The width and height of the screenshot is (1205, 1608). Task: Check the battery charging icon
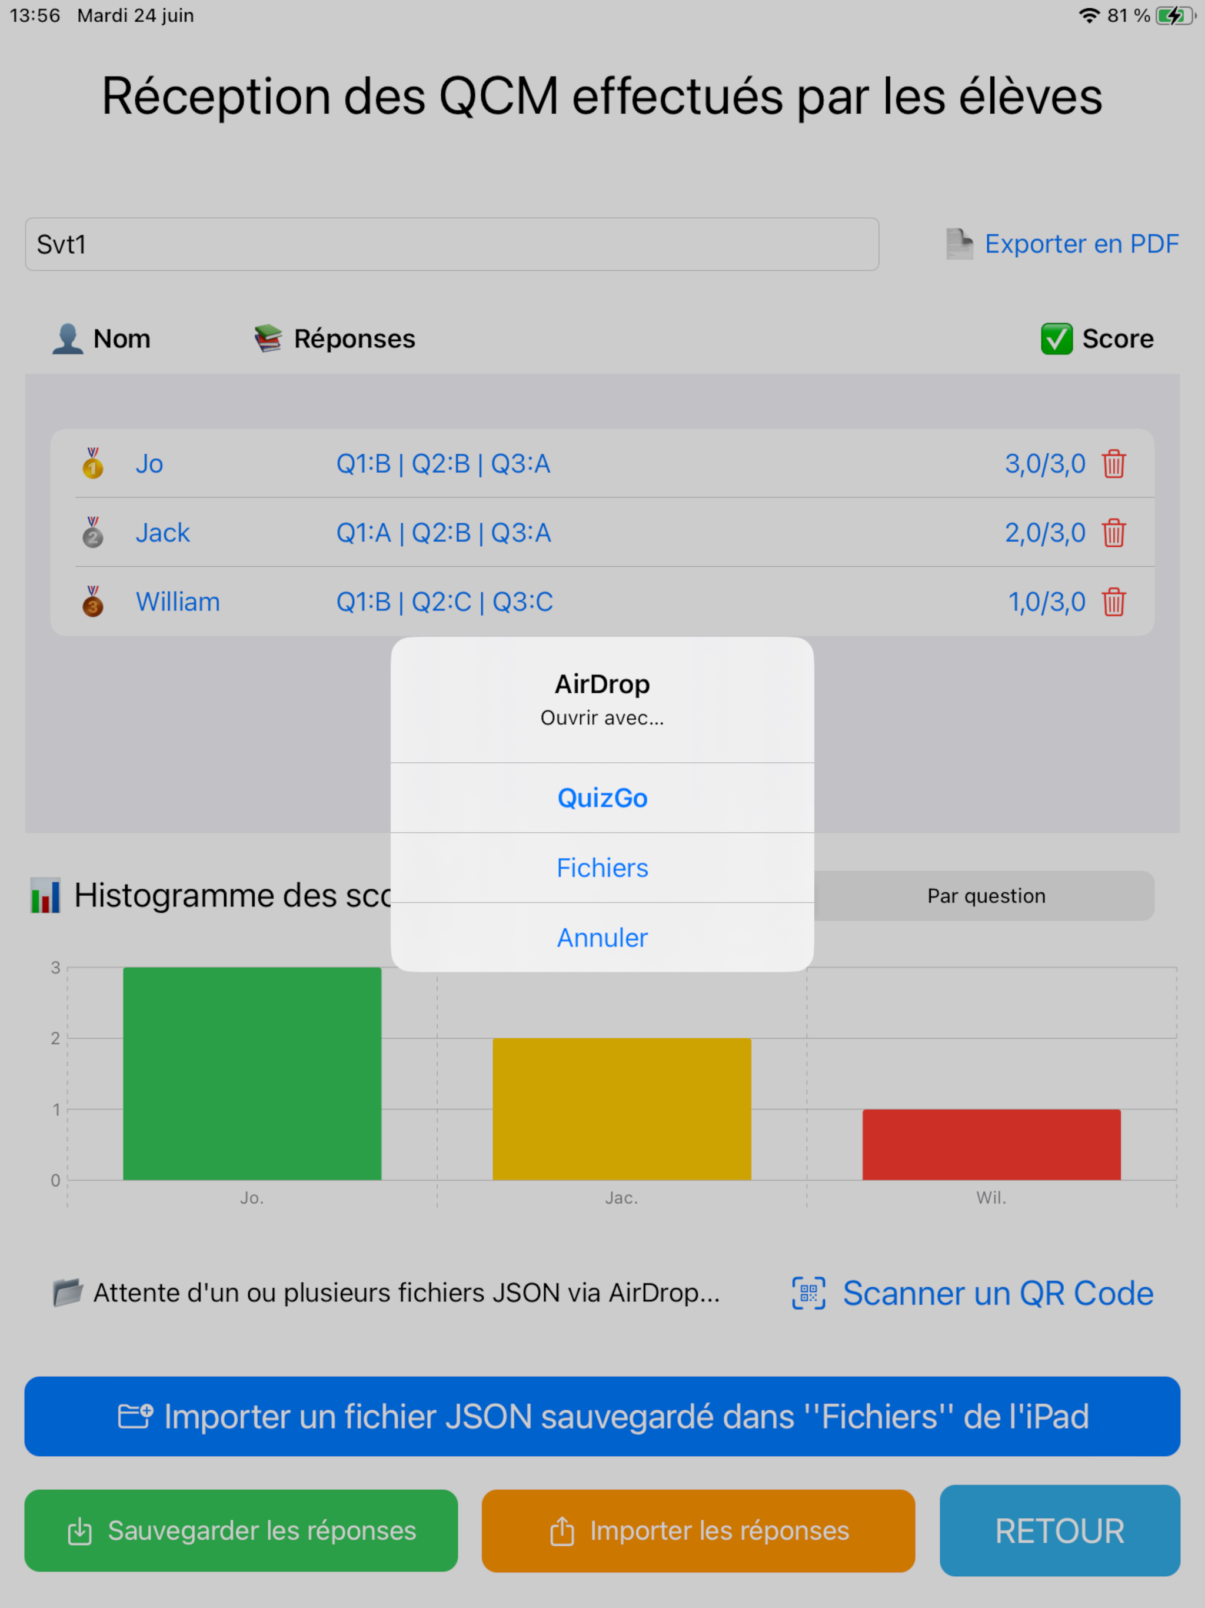point(1175,15)
